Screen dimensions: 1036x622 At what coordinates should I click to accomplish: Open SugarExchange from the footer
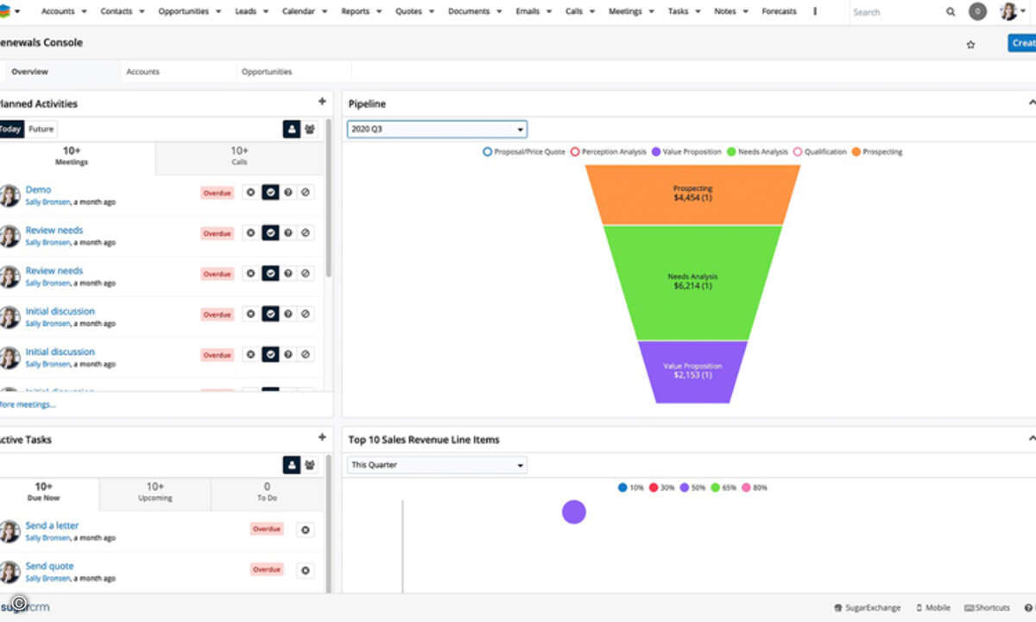coord(867,607)
